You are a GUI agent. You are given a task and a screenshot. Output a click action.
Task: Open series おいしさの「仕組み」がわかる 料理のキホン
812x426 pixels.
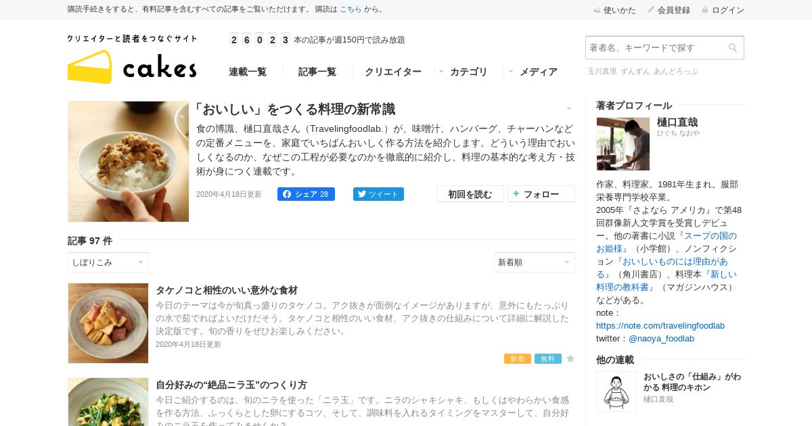(692, 382)
